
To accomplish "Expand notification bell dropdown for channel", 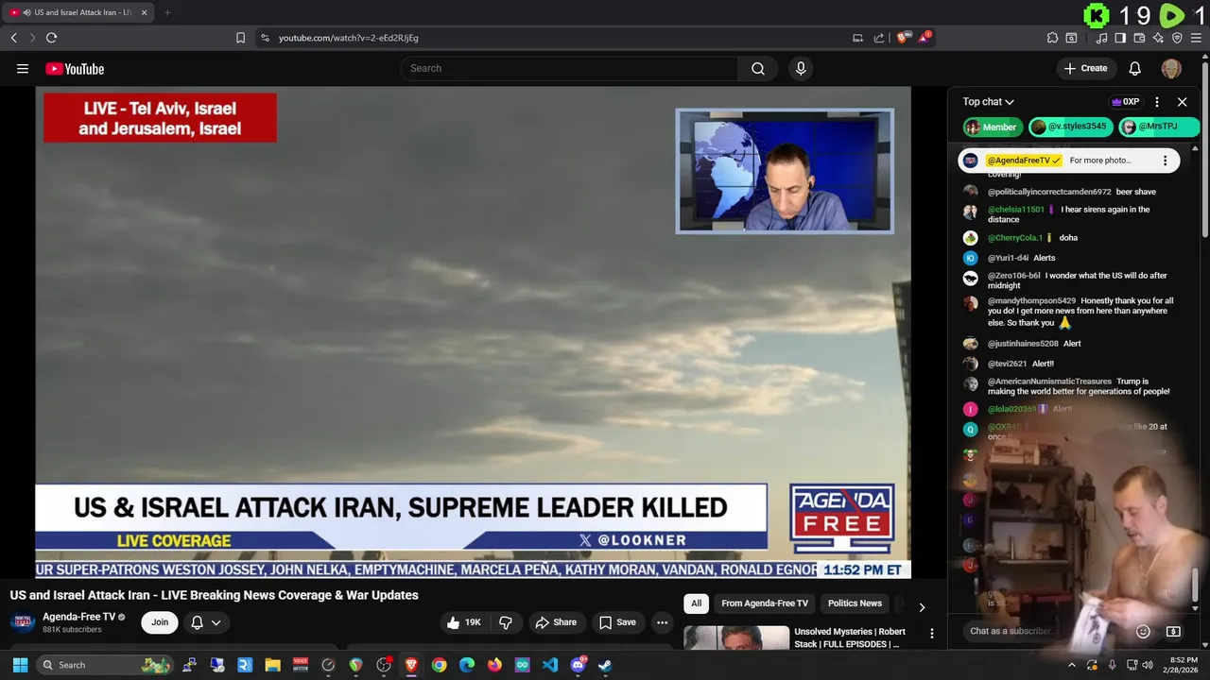I will click(206, 622).
